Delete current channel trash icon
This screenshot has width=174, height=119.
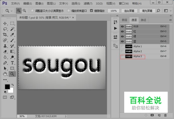coord(165,115)
